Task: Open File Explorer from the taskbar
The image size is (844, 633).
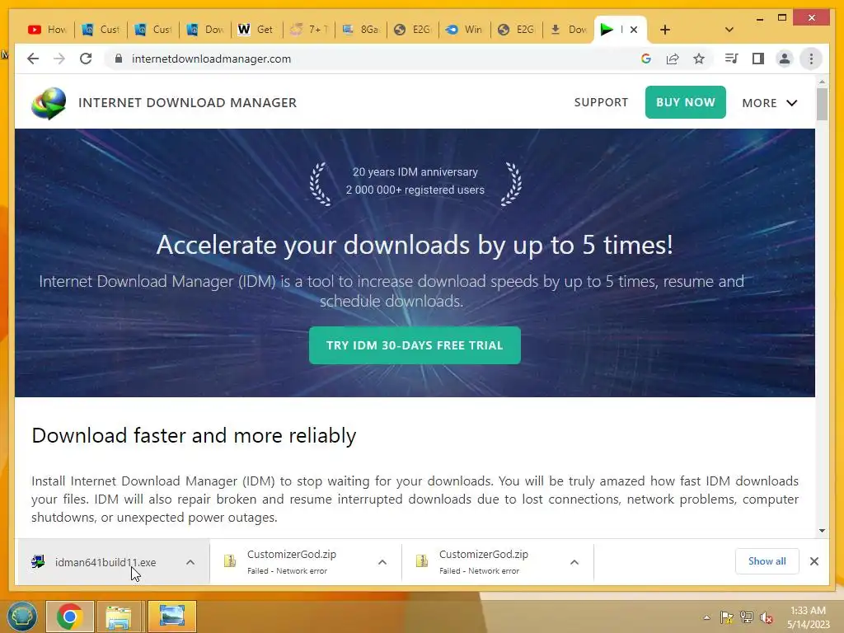Action: [x=119, y=617]
